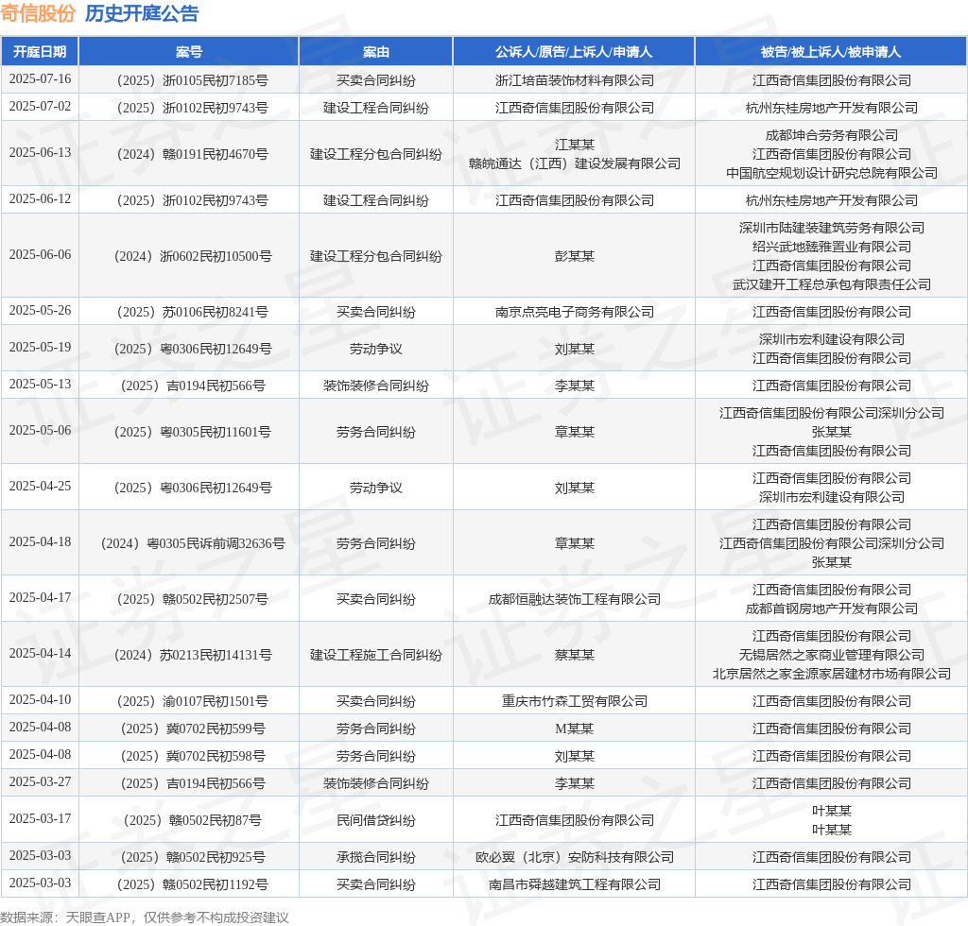Select case number "(2024)苏0213民初14131号"
The width and height of the screenshot is (968, 926).
[193, 655]
